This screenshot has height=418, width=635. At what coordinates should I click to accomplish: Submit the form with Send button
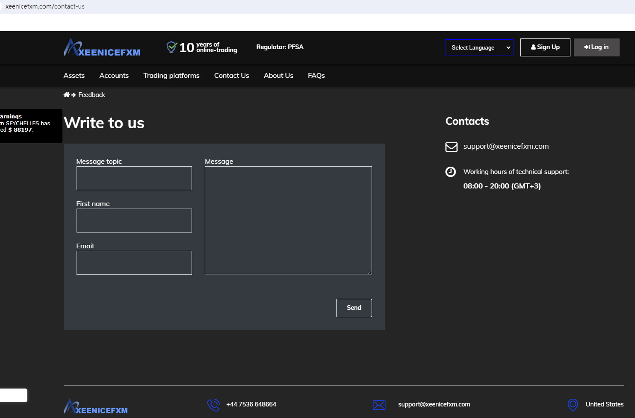[354, 308]
